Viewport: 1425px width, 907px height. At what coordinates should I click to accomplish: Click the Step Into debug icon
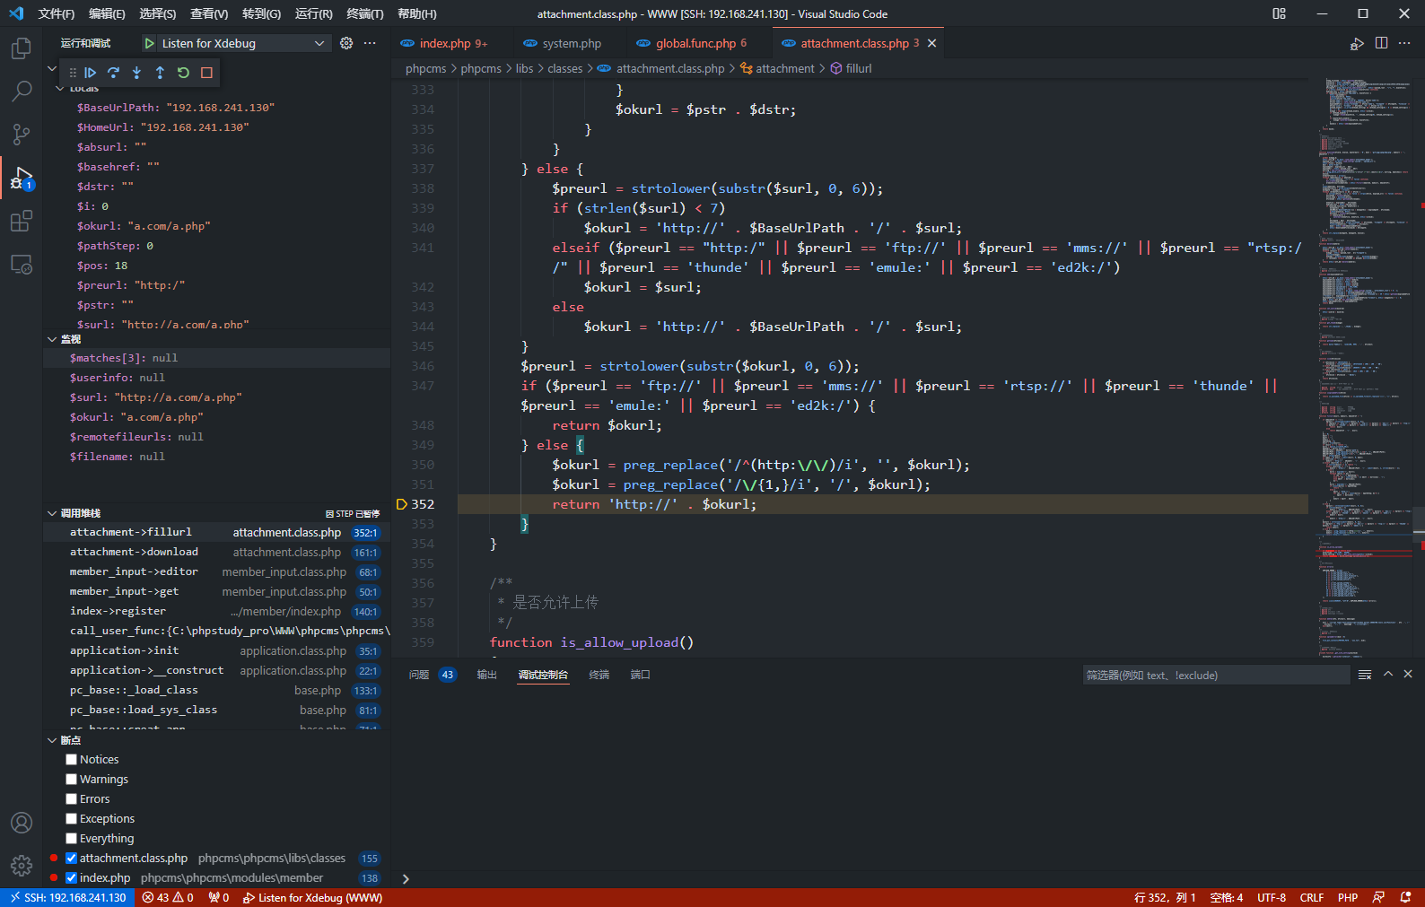click(x=136, y=73)
